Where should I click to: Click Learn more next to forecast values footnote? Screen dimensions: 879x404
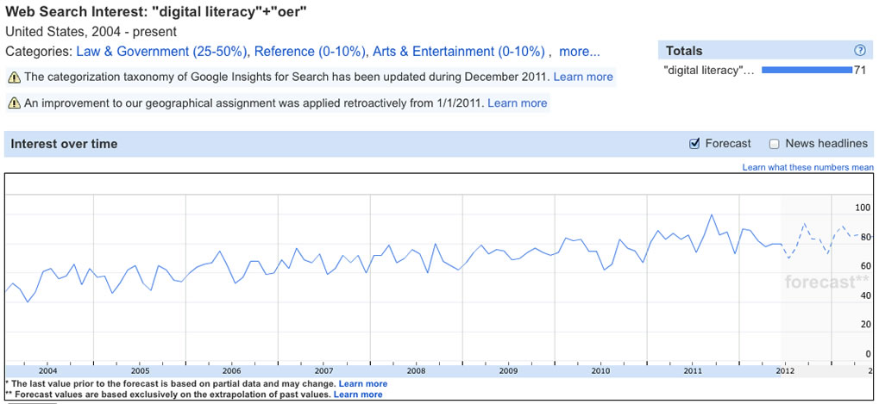coord(358,395)
